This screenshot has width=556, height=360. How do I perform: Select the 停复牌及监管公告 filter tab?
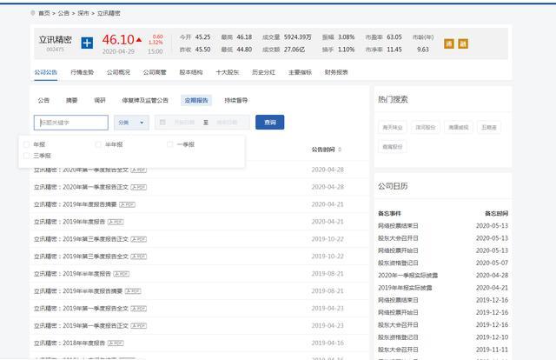coord(145,101)
